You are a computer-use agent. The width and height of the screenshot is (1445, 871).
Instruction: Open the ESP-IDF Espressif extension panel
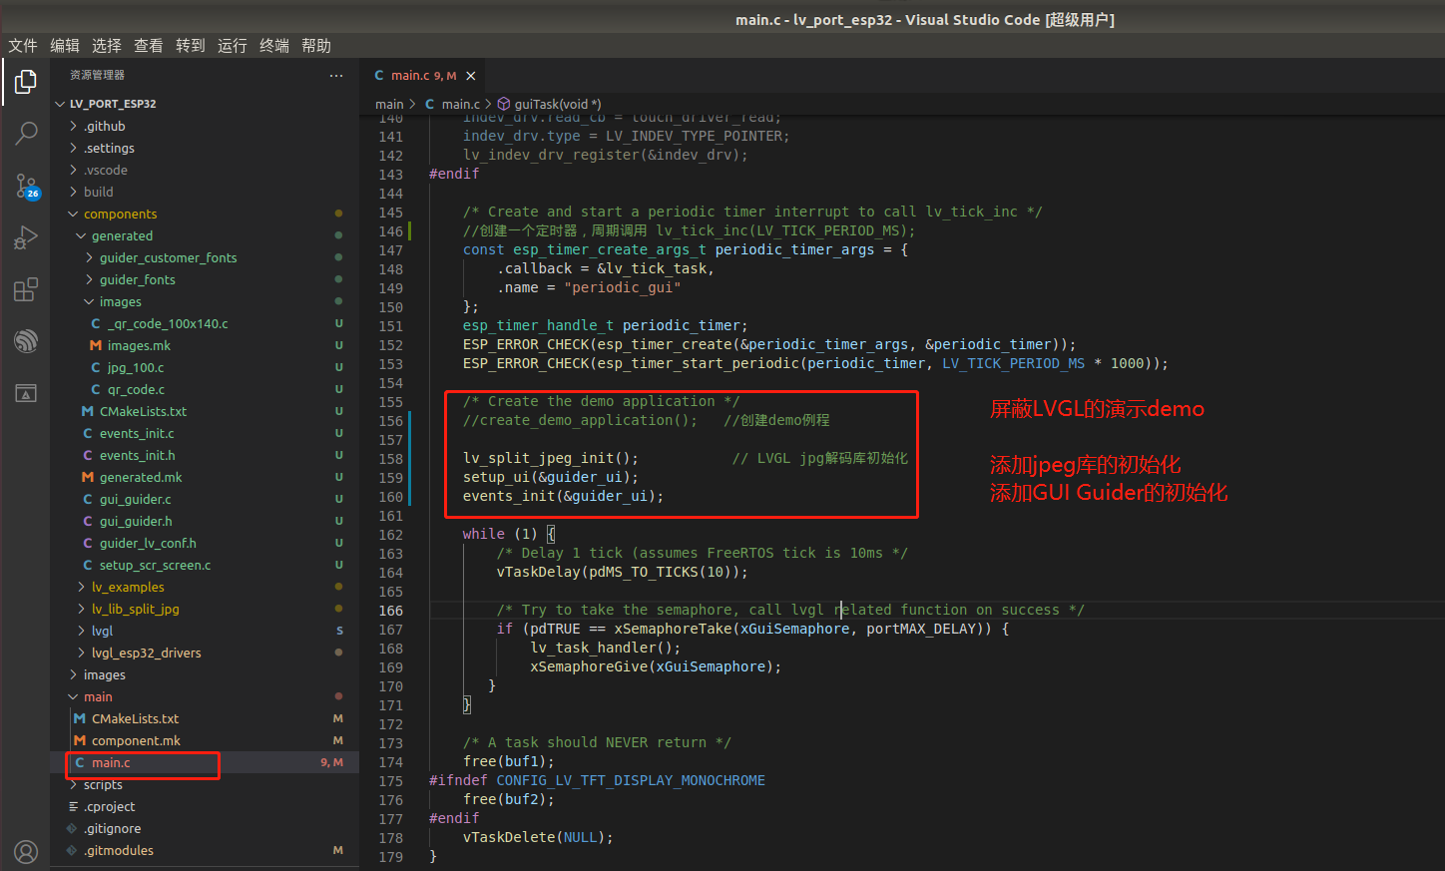click(25, 340)
